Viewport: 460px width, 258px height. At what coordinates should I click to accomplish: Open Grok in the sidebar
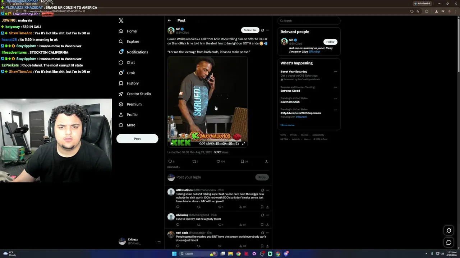[x=127, y=73]
